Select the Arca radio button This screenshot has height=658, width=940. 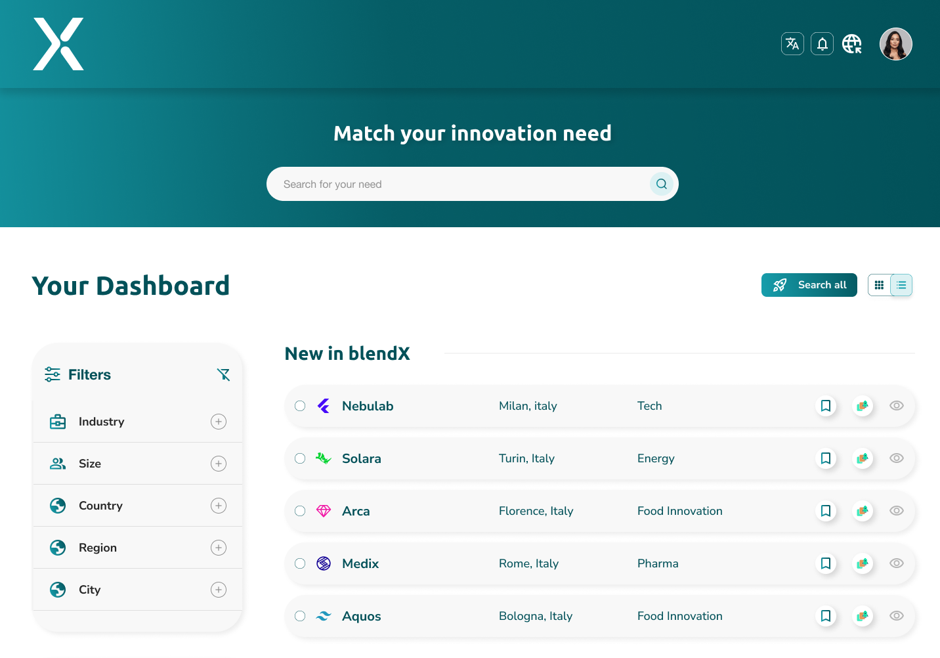tap(300, 511)
